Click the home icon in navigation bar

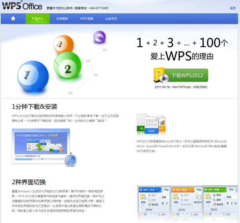[13, 18]
